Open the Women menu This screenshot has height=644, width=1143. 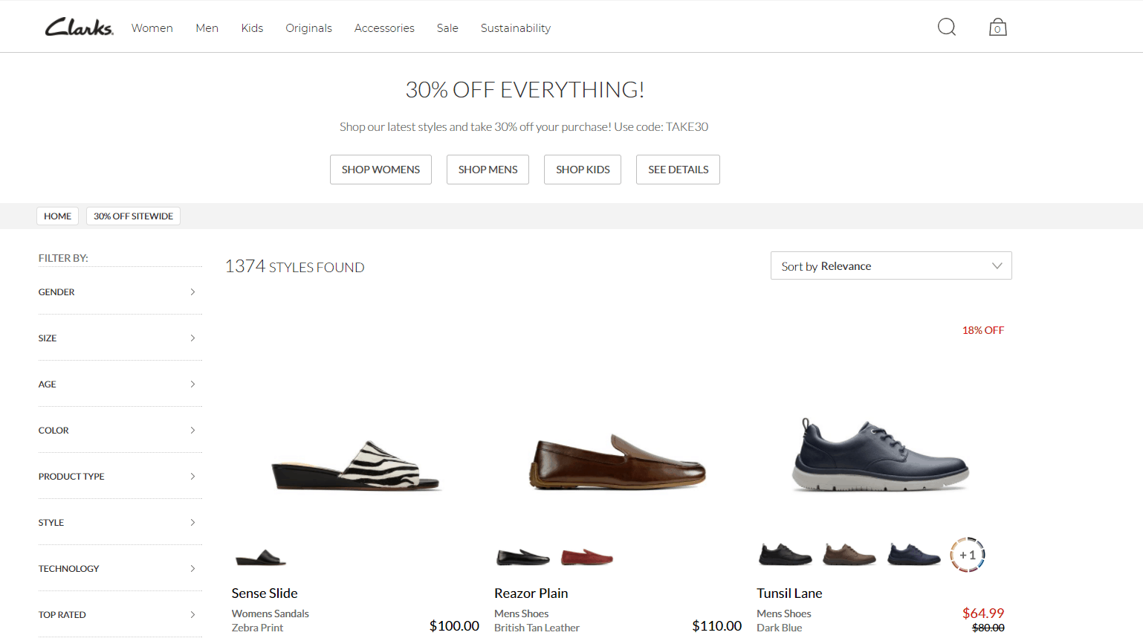(x=152, y=28)
